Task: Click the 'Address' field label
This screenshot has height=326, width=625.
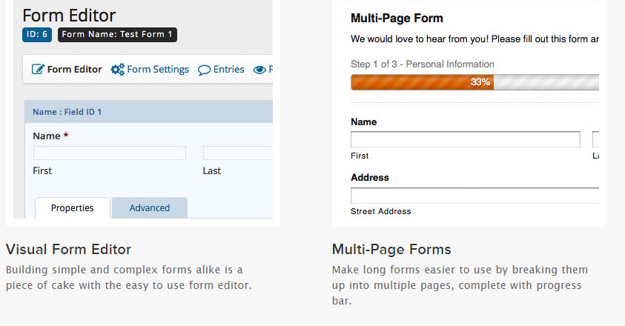Action: (370, 177)
